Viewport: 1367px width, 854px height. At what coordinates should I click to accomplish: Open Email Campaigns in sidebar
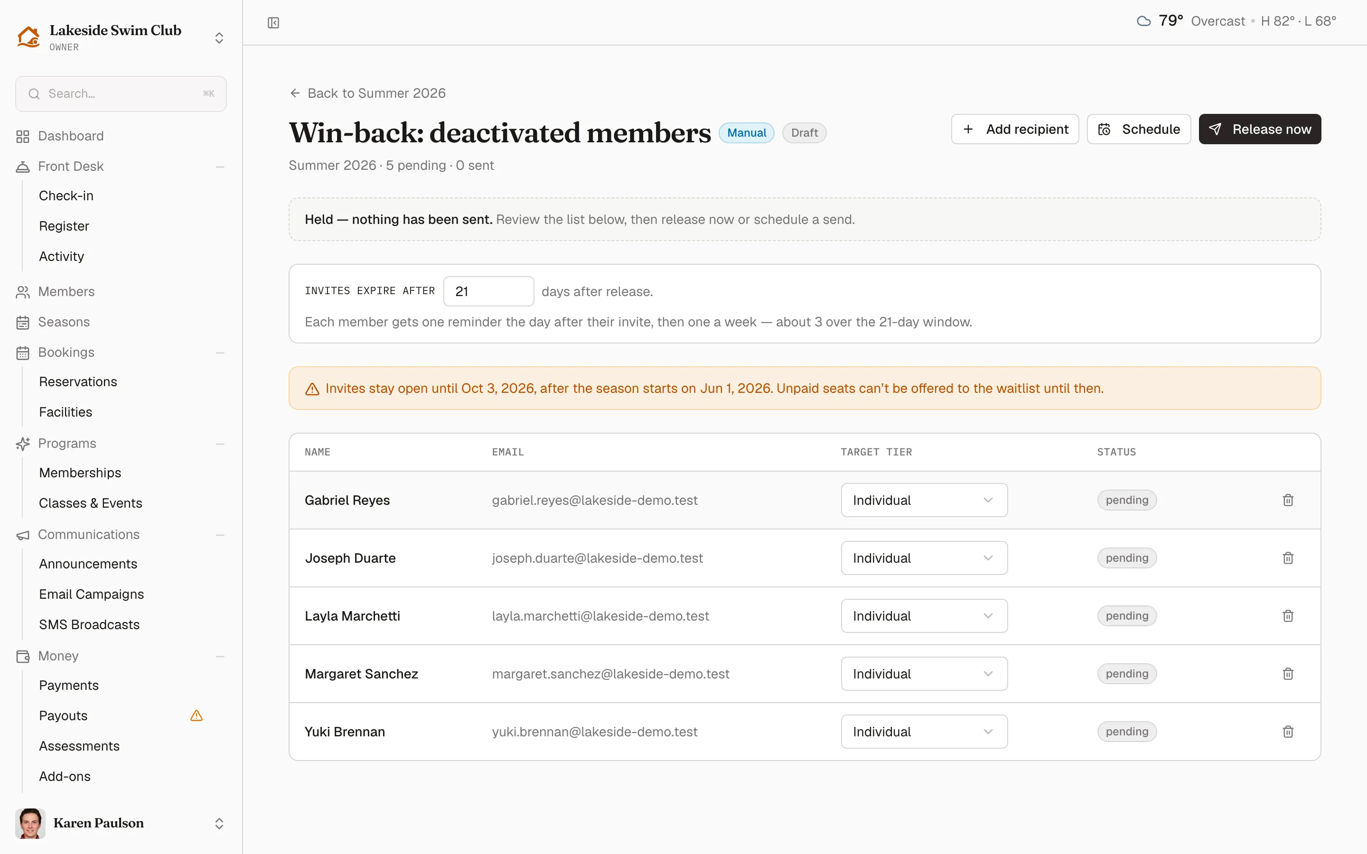pyautogui.click(x=92, y=594)
